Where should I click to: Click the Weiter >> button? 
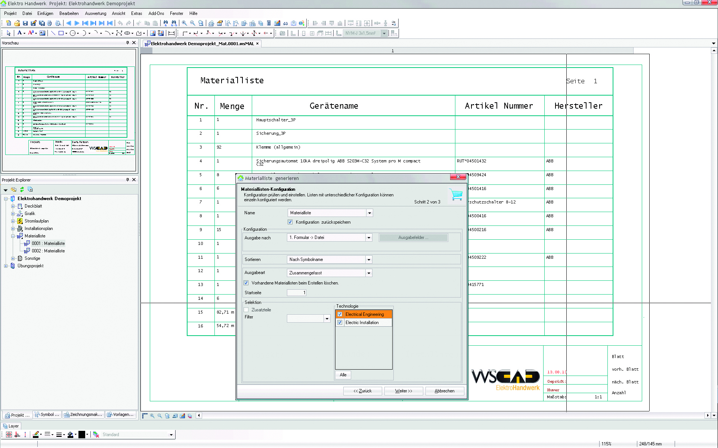(403, 391)
